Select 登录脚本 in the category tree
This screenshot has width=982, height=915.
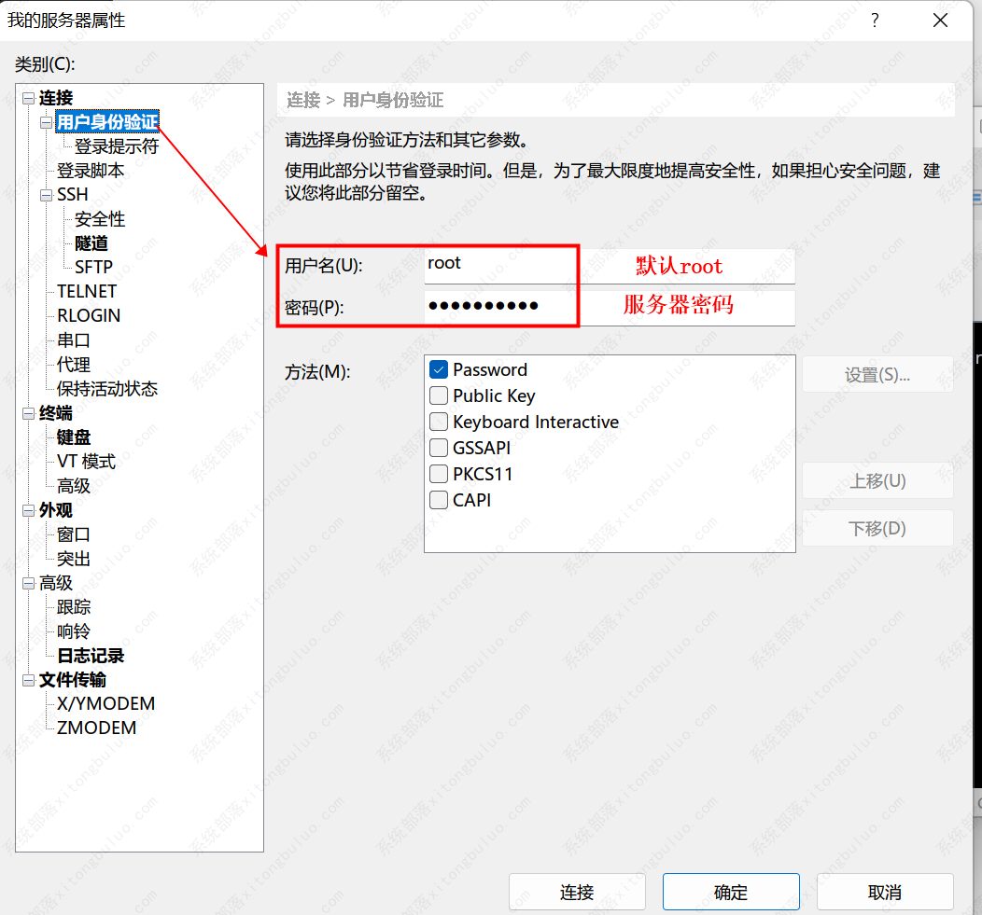pos(91,171)
